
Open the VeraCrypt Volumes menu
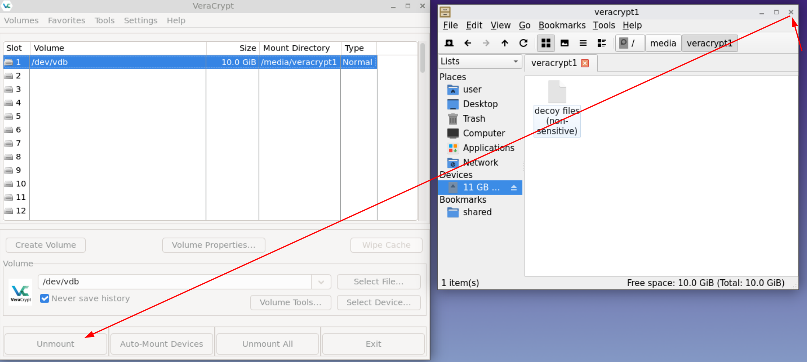click(x=21, y=20)
